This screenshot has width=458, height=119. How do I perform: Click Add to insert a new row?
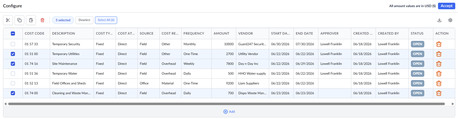click(229, 112)
